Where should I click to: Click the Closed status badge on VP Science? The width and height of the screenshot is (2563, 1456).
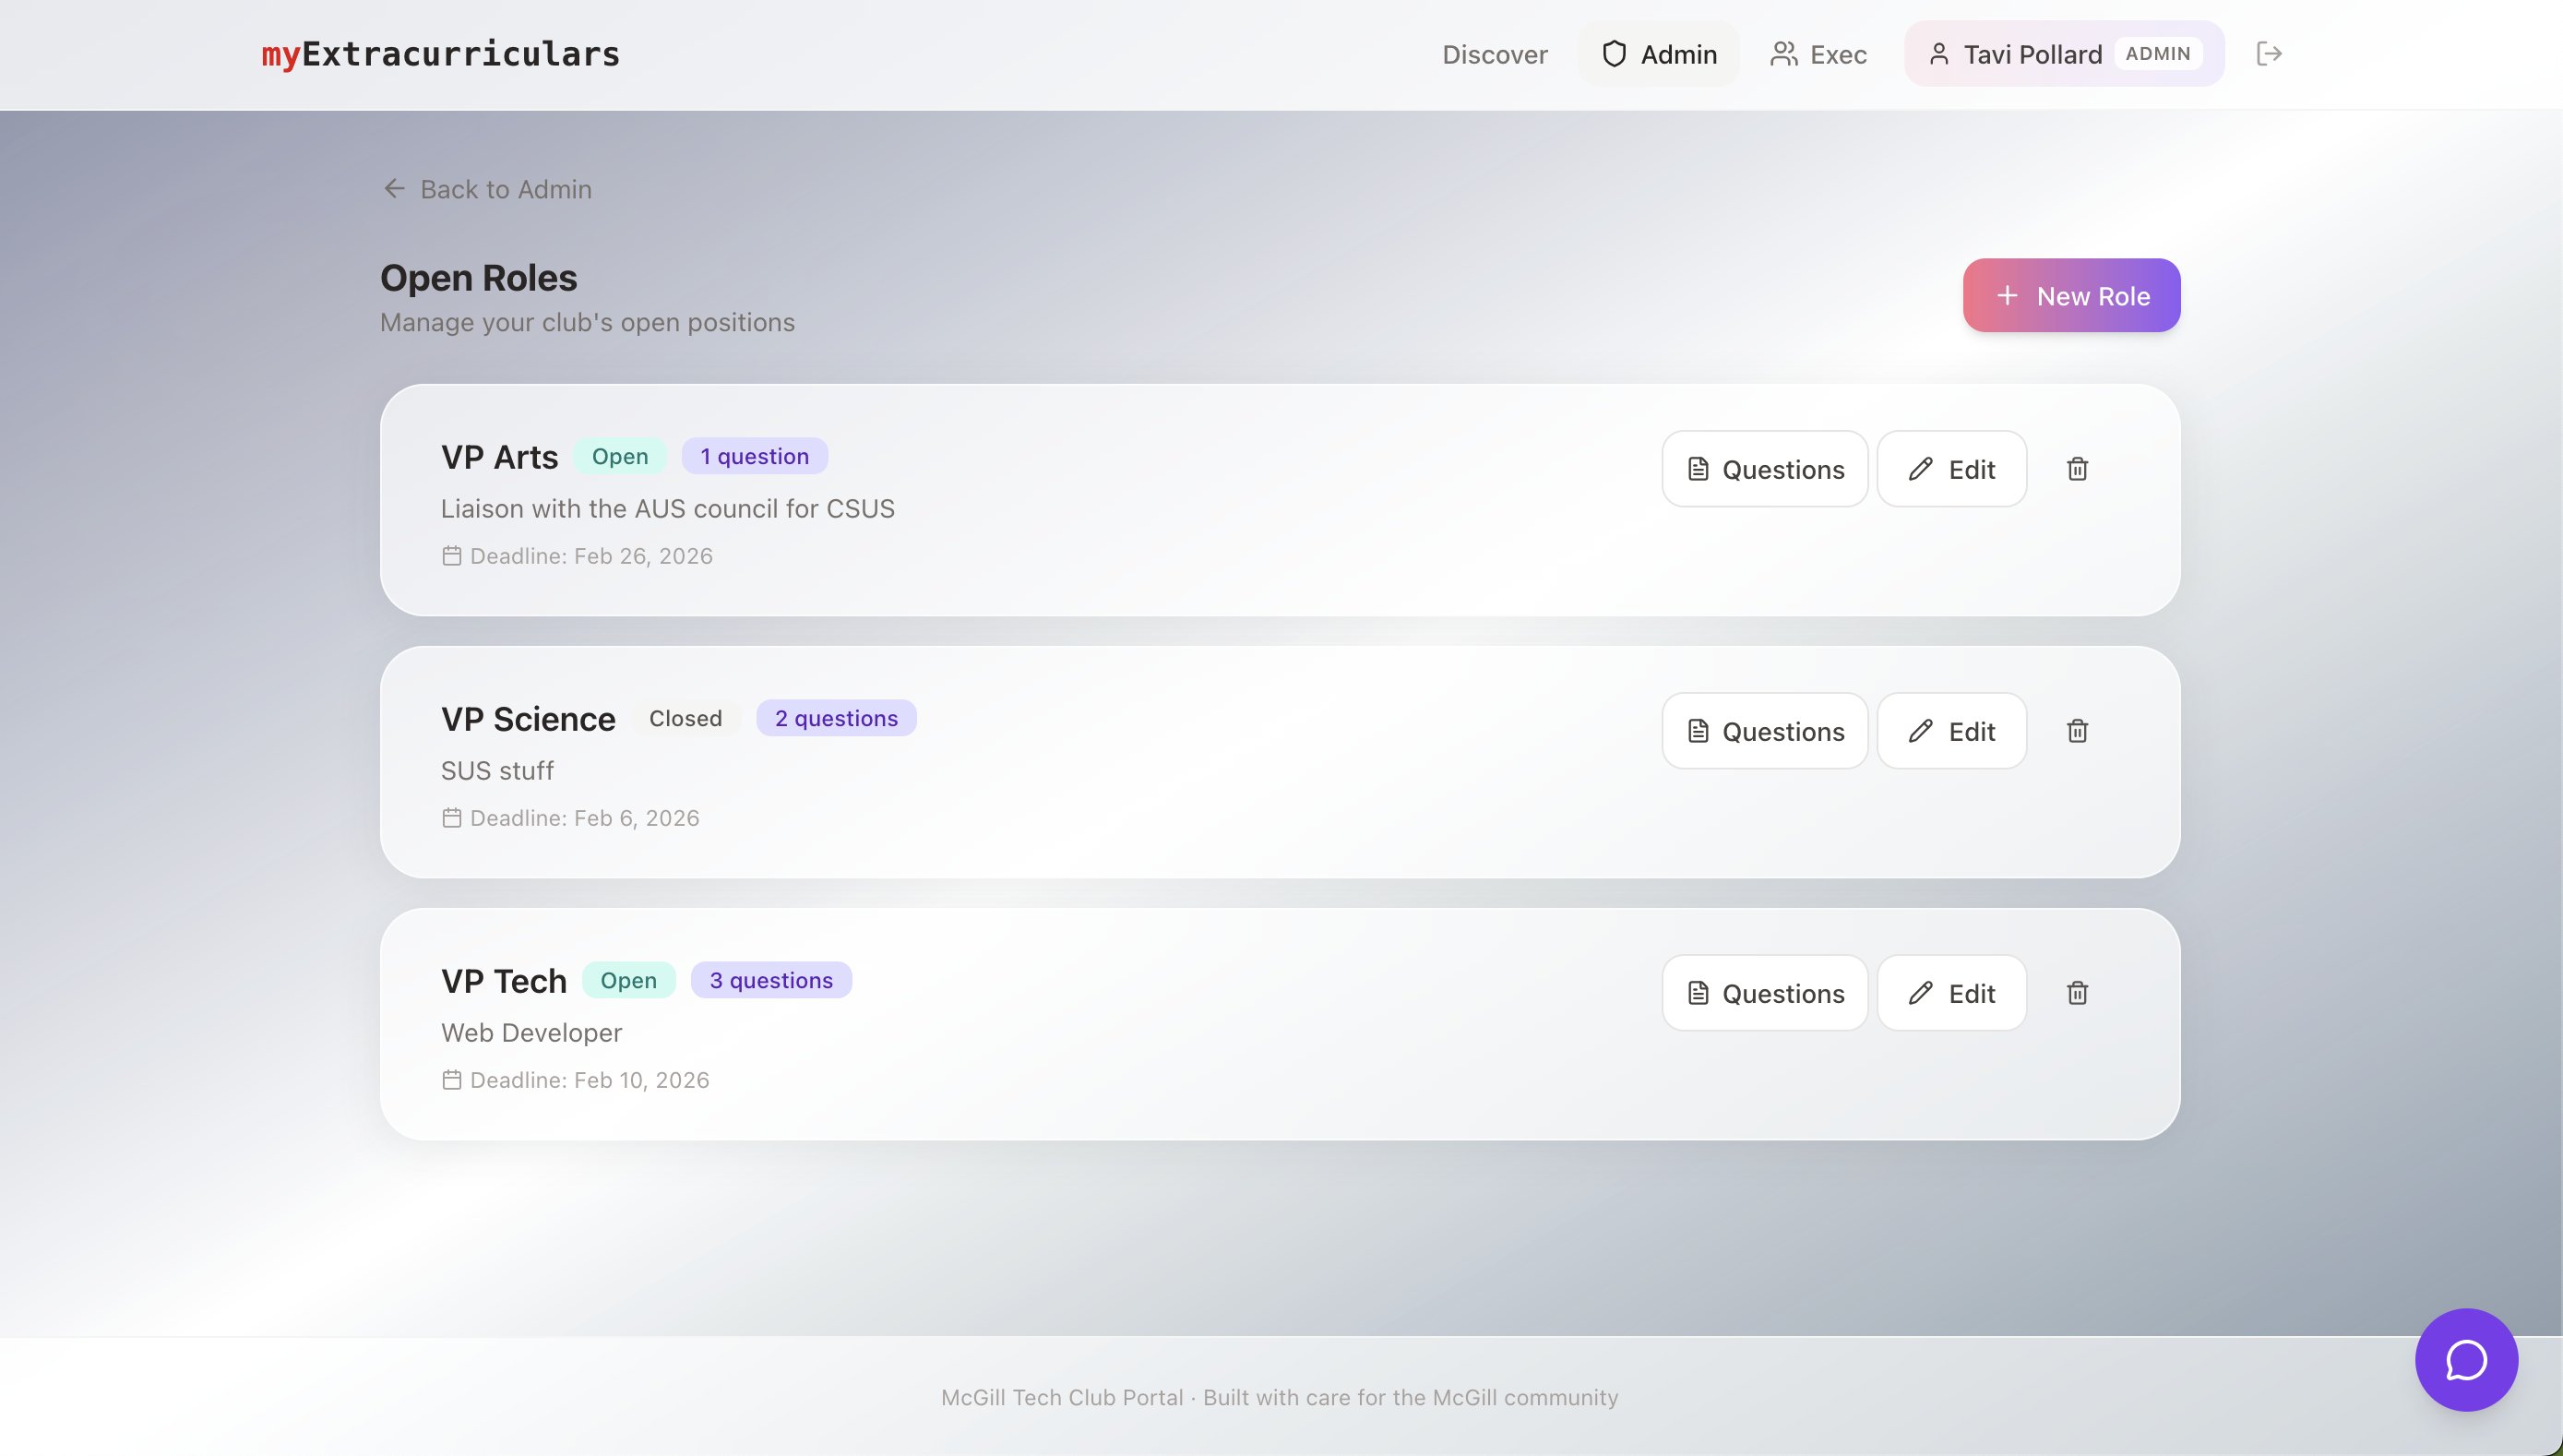tap(685, 718)
